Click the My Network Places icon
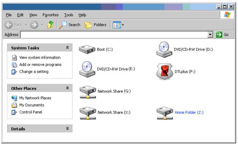The image size is (238, 144). coord(14,98)
